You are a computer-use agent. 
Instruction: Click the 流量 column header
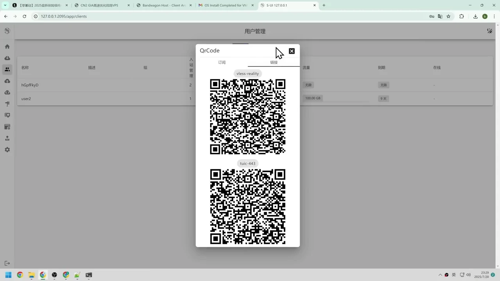(x=306, y=68)
